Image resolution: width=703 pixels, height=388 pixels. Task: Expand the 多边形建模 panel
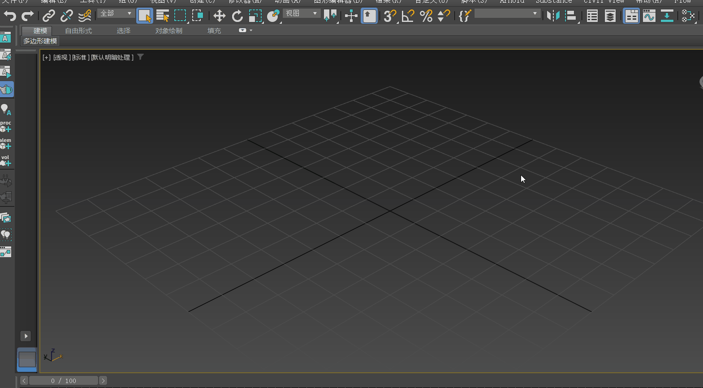point(40,41)
